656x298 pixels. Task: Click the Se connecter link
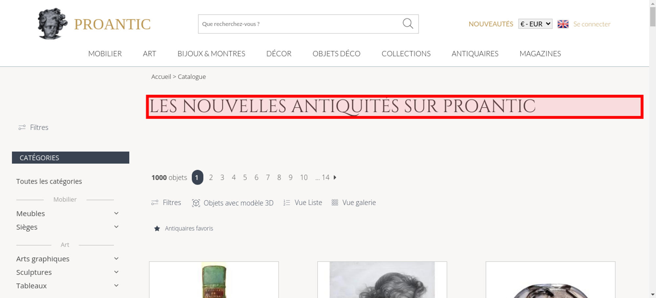[592, 24]
